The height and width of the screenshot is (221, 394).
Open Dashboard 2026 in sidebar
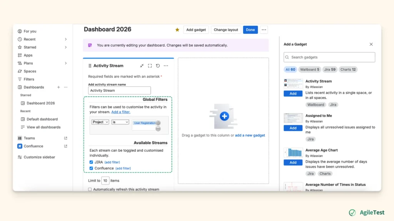pyautogui.click(x=41, y=103)
